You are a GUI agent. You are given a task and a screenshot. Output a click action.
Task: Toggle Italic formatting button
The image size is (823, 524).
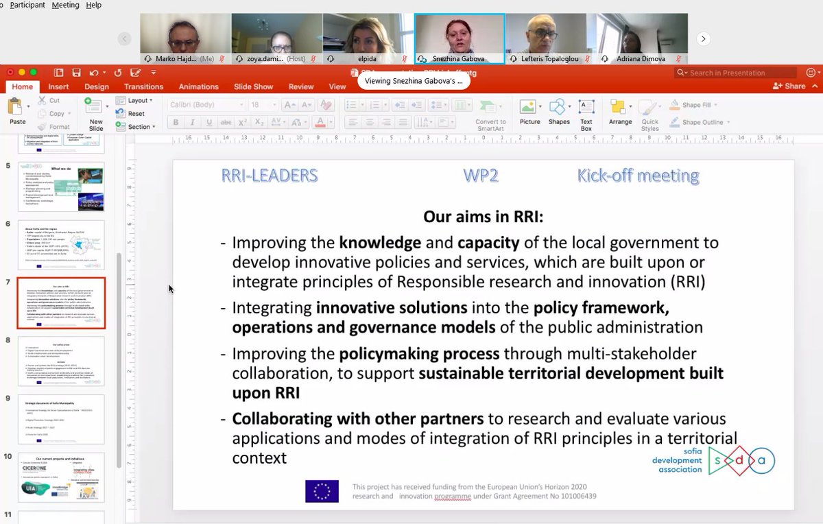[x=192, y=123]
